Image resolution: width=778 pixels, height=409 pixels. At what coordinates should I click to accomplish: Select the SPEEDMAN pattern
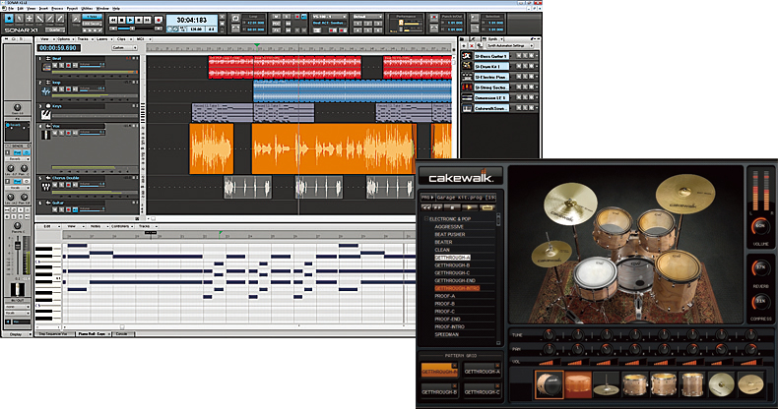446,334
